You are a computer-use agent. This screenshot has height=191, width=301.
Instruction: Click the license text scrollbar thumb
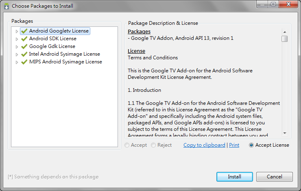coord(285,39)
